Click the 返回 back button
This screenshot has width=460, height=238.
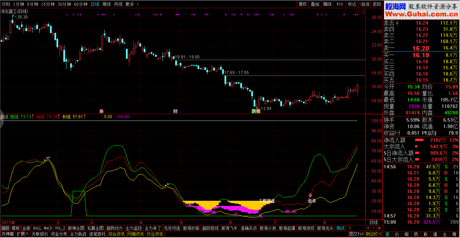click(376, 4)
